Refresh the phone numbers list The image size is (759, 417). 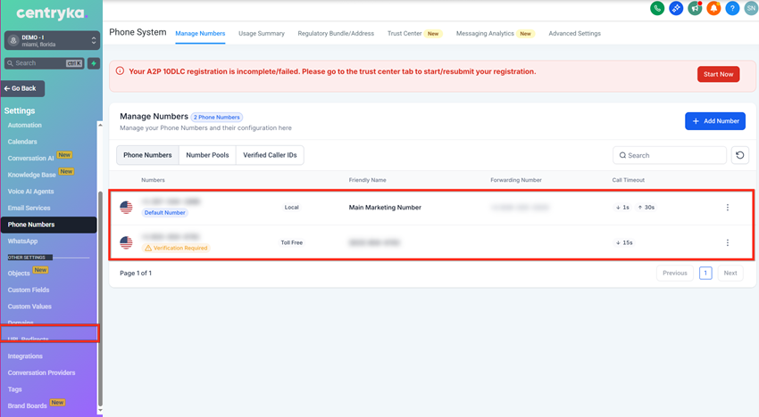coord(739,155)
